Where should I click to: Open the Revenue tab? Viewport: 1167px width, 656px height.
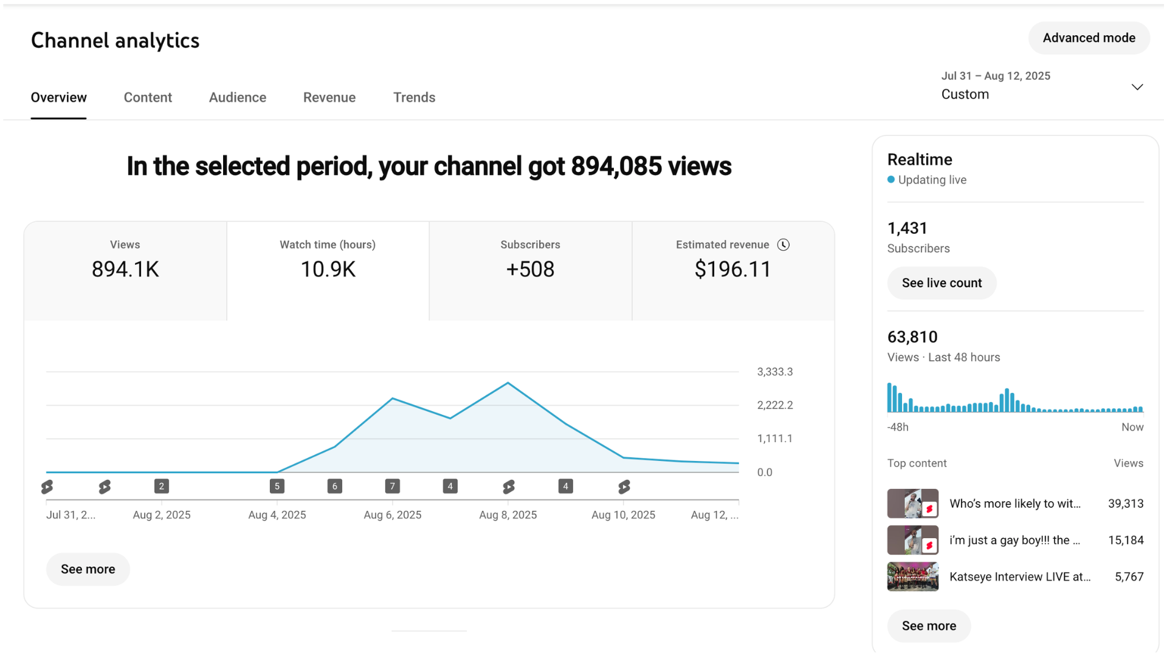click(329, 97)
